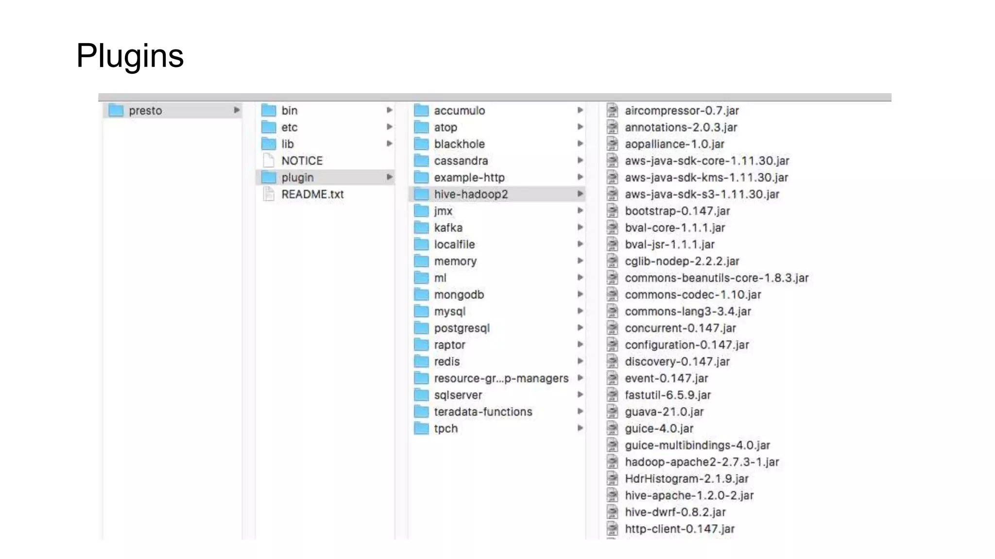Expand the lib folder arrow
Viewport: 995px width, 559px height.
point(389,144)
